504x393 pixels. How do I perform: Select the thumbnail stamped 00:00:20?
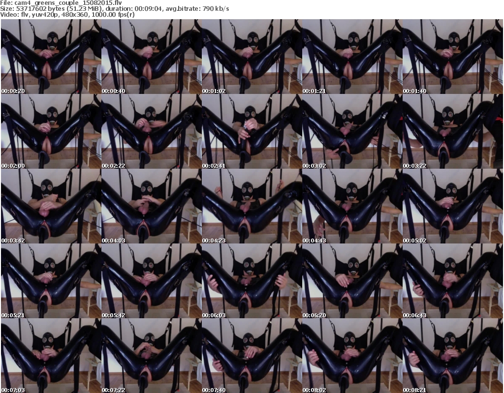[x=51, y=57]
